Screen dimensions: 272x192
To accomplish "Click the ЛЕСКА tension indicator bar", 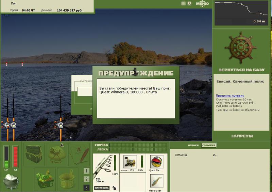I will 138,149.
